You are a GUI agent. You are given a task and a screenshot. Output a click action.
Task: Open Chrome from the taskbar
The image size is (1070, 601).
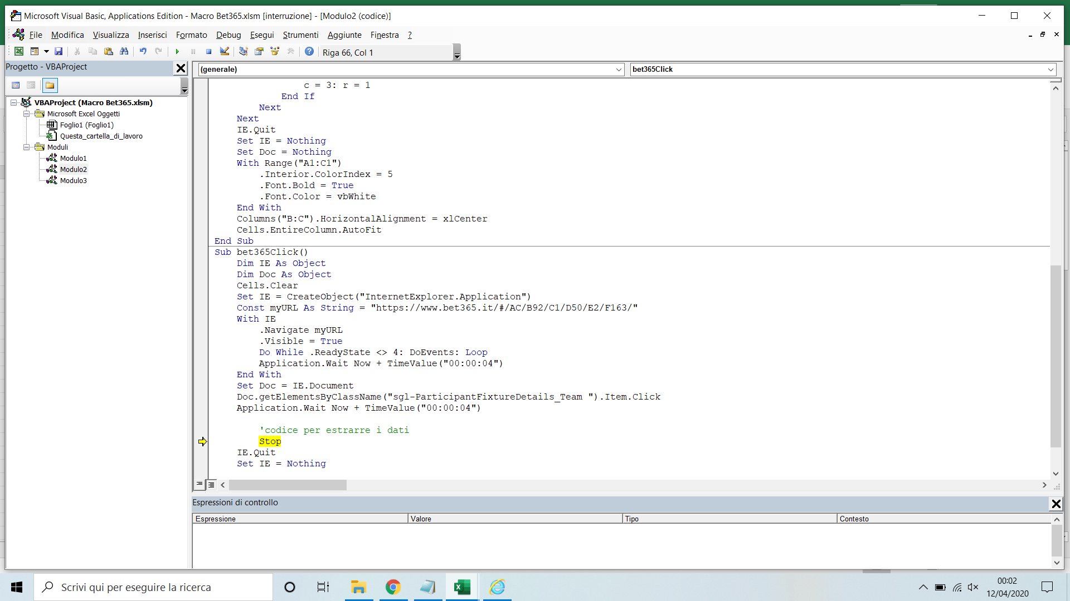[x=393, y=587]
